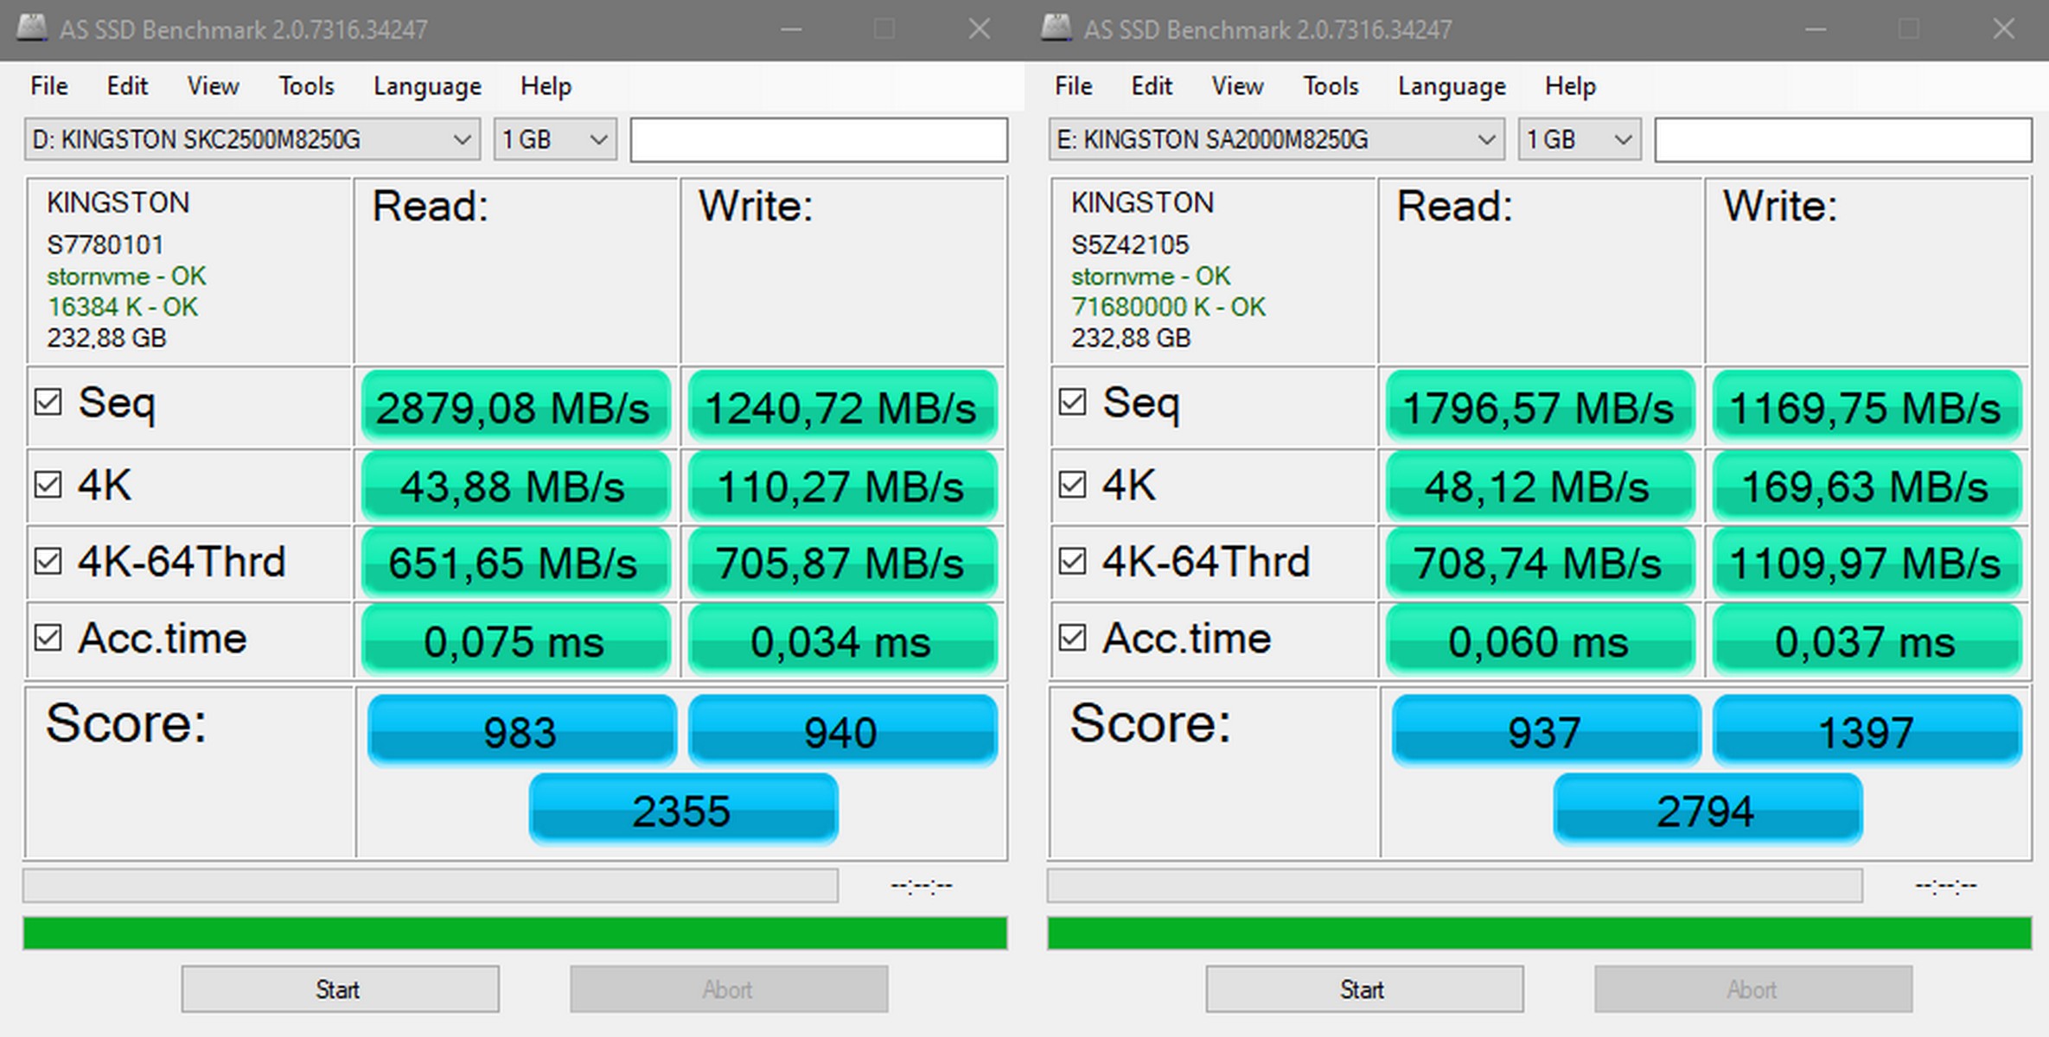Click the green progress bar in left window

pyautogui.click(x=514, y=934)
